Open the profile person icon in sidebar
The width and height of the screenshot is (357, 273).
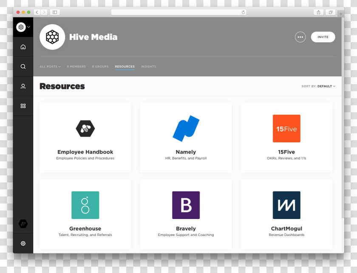tap(23, 86)
